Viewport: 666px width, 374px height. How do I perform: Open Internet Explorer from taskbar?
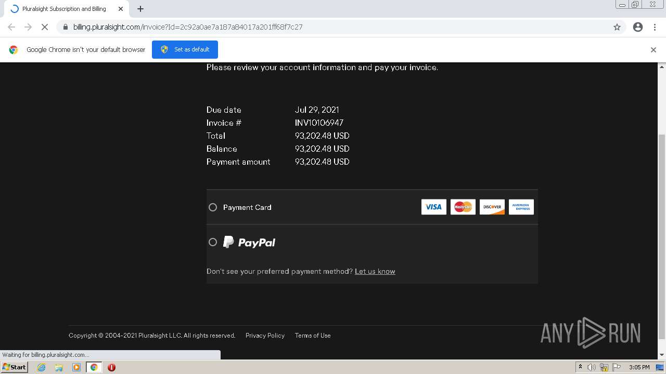coord(42,367)
